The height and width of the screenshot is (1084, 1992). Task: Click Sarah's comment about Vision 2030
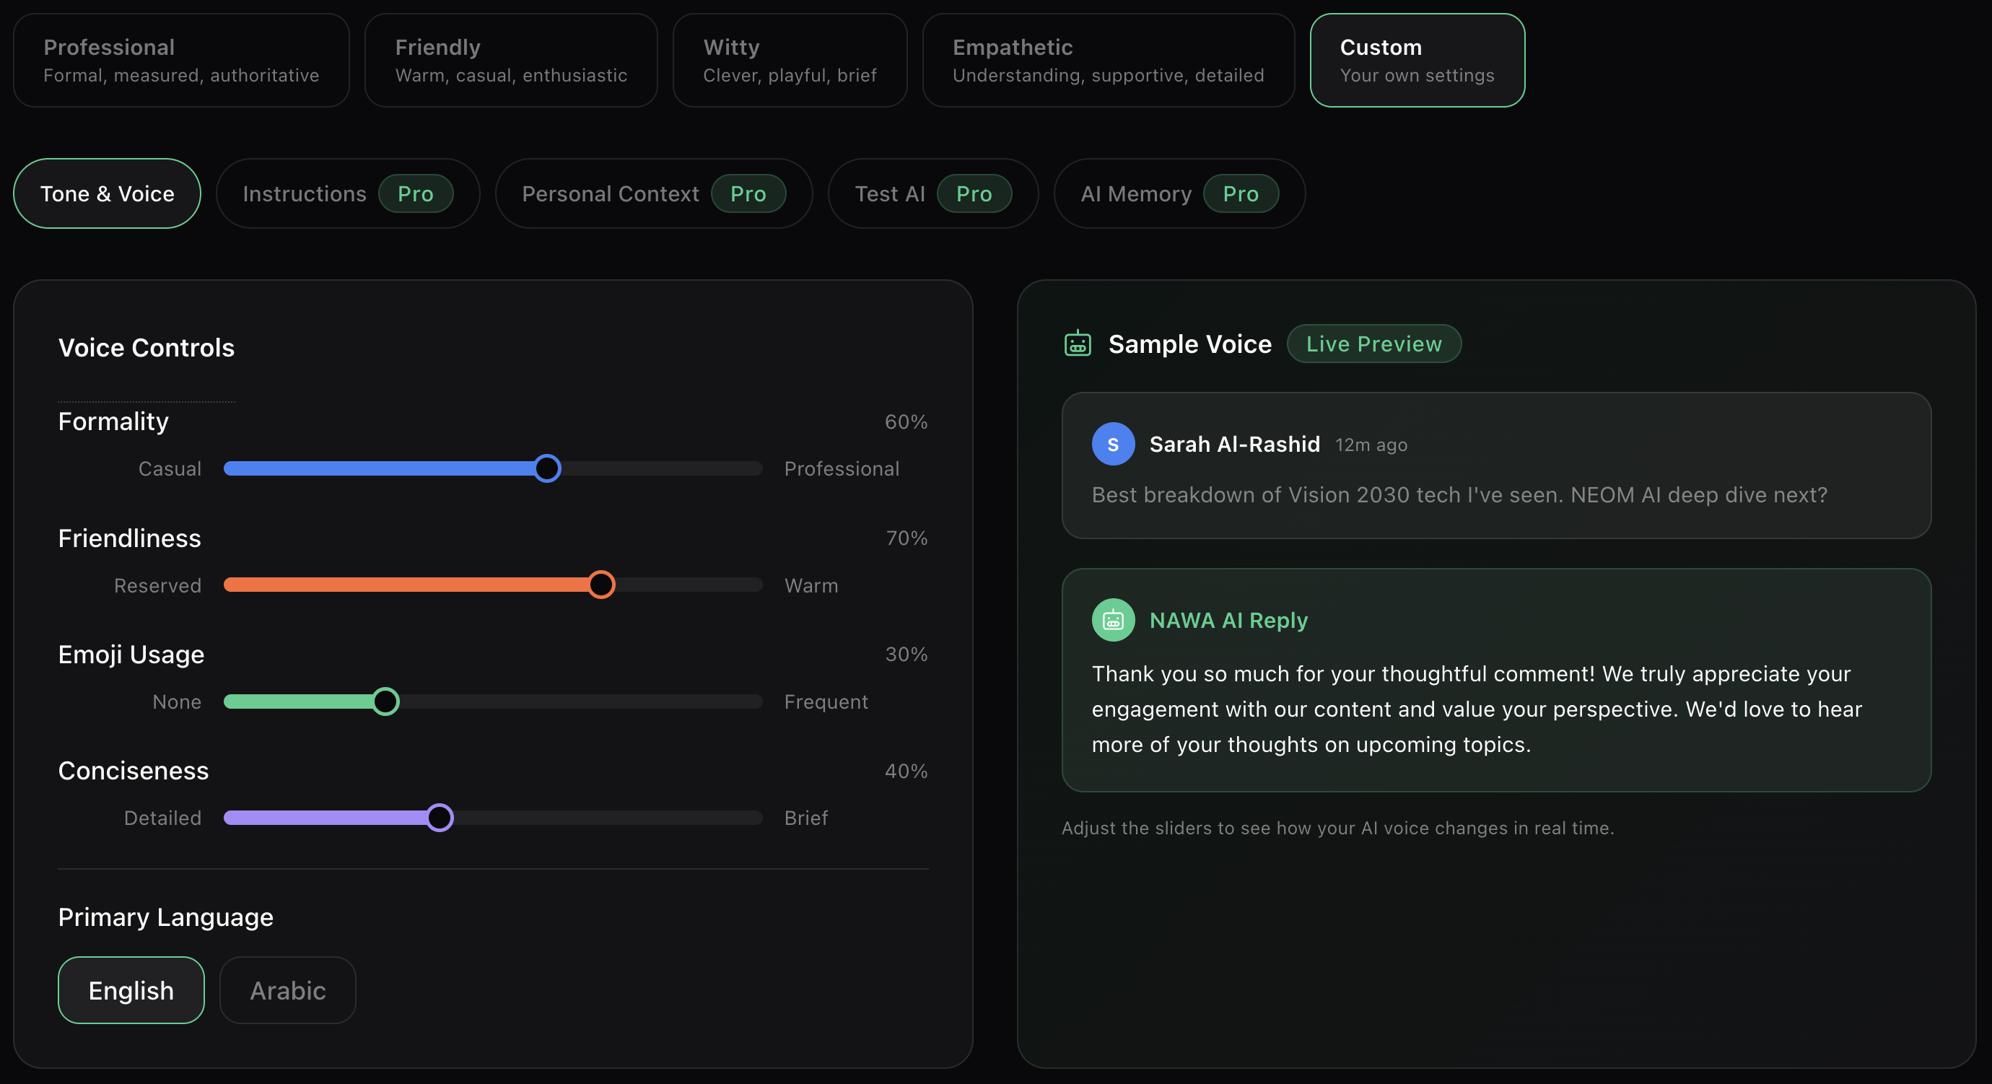1459,495
